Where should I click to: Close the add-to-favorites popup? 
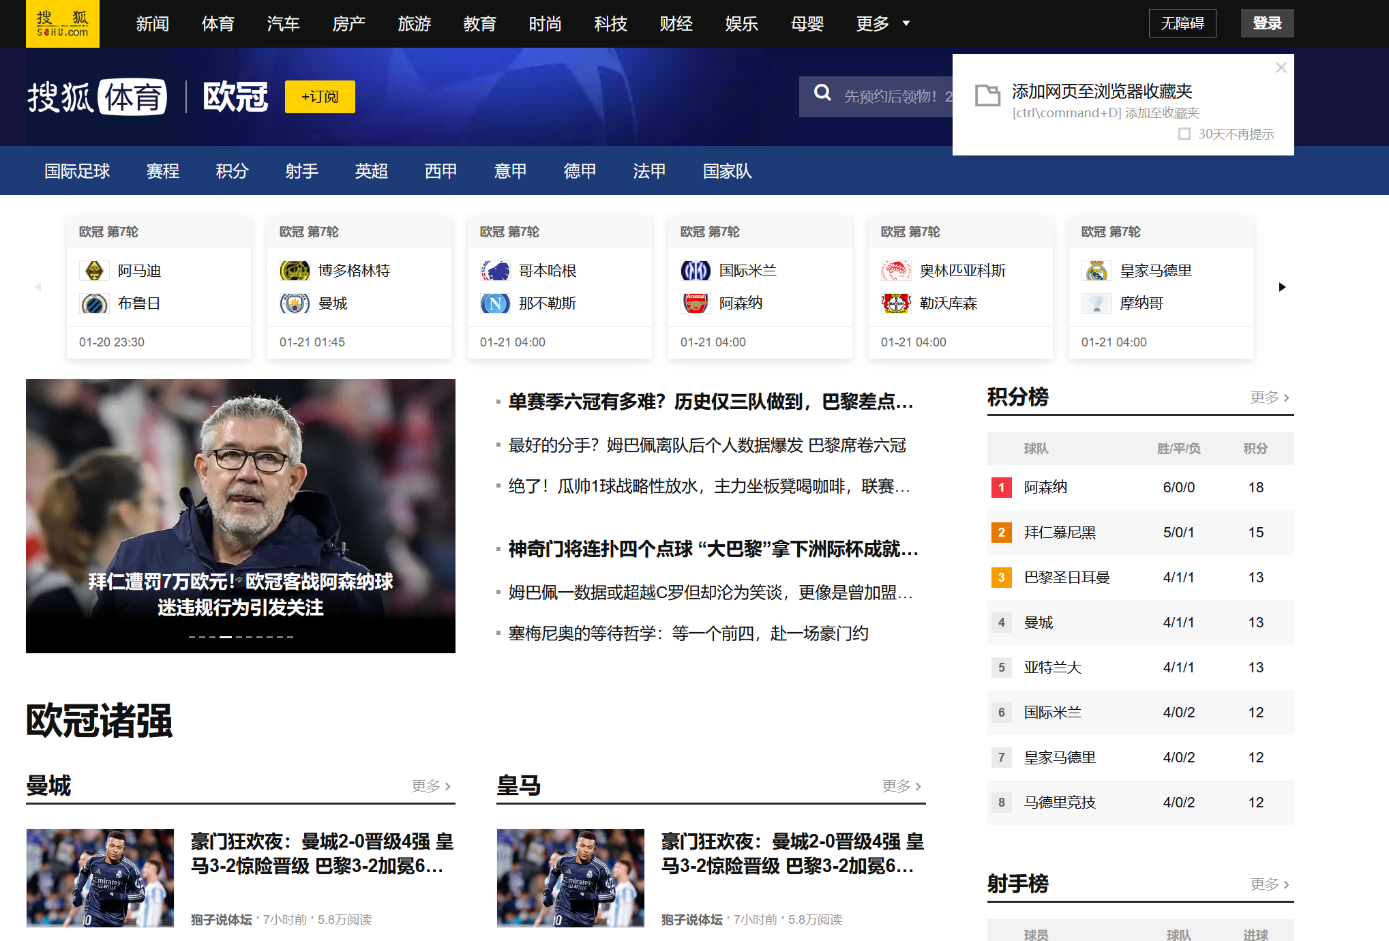tap(1281, 68)
